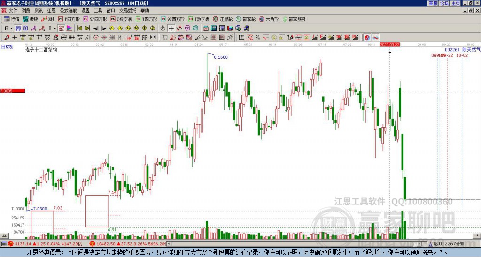Screen dimensions: 481x257
Task: Jump to last bar using skip-end arrow
Action: click(87, 29)
